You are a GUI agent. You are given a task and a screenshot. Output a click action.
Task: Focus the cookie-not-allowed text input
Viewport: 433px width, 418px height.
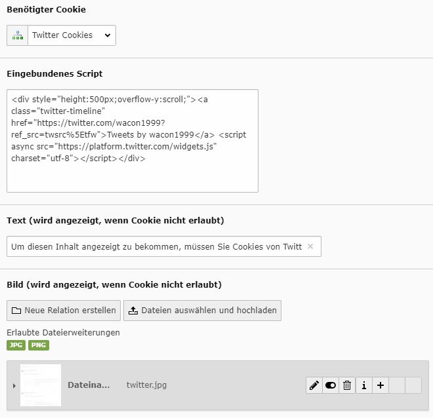pos(156,247)
